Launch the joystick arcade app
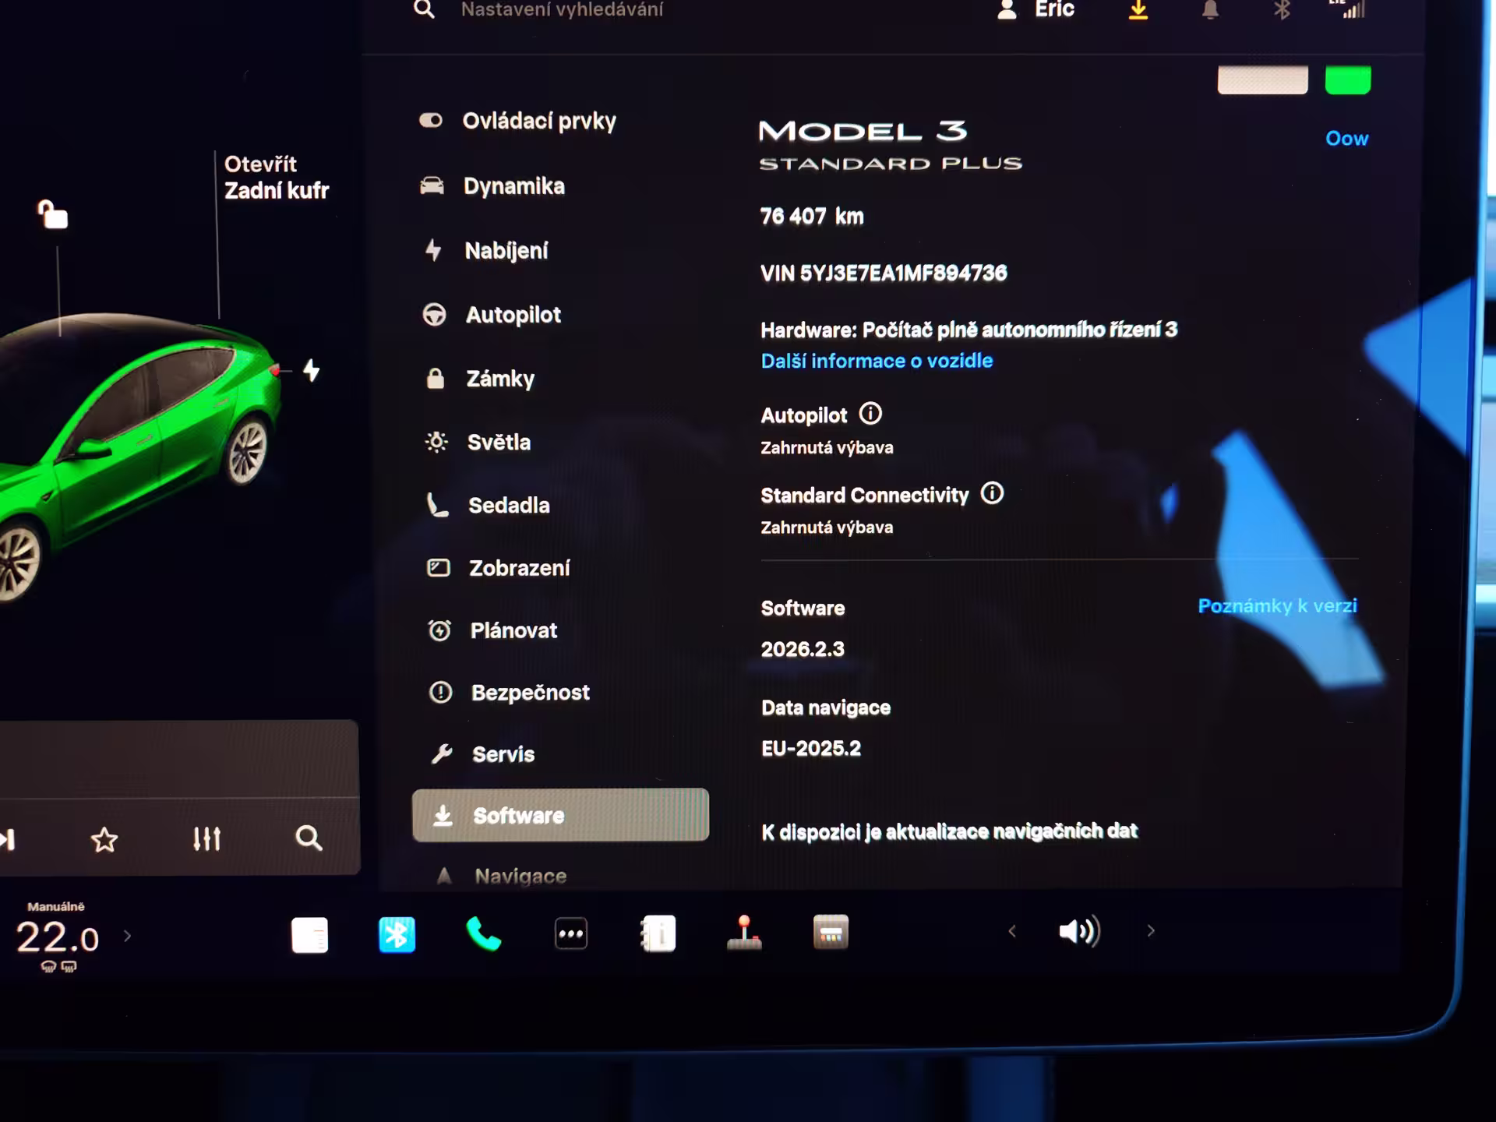This screenshot has width=1496, height=1122. tap(744, 933)
